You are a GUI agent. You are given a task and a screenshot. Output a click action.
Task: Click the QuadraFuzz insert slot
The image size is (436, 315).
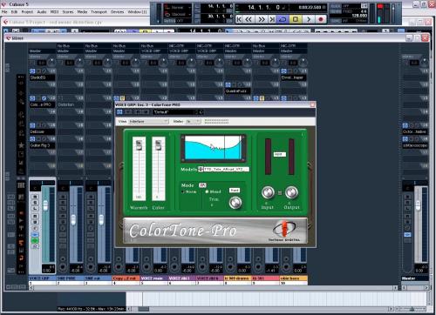pyautogui.click(x=238, y=91)
